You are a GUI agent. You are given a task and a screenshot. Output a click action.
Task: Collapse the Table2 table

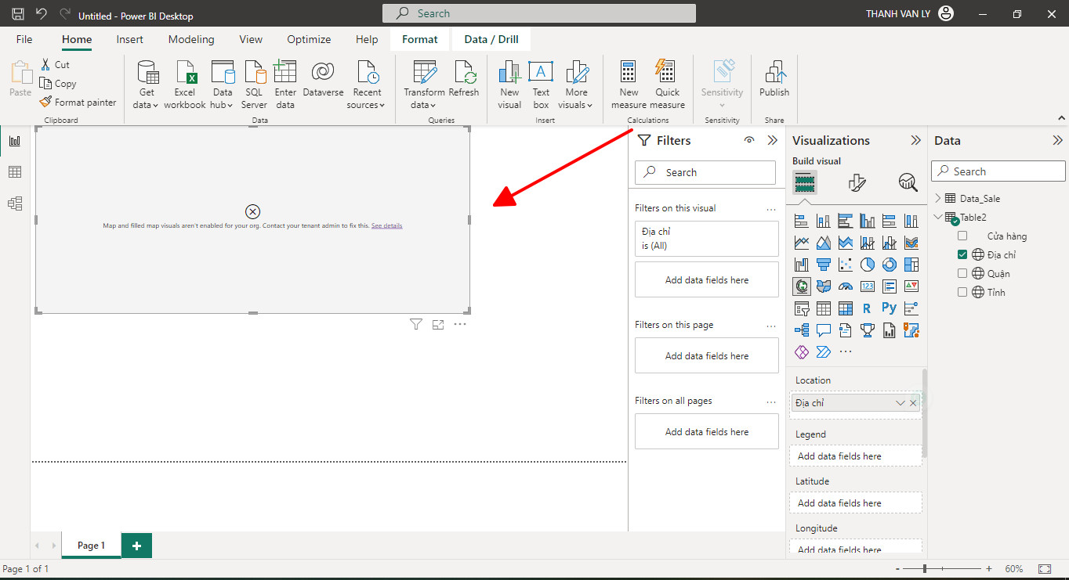tap(938, 217)
